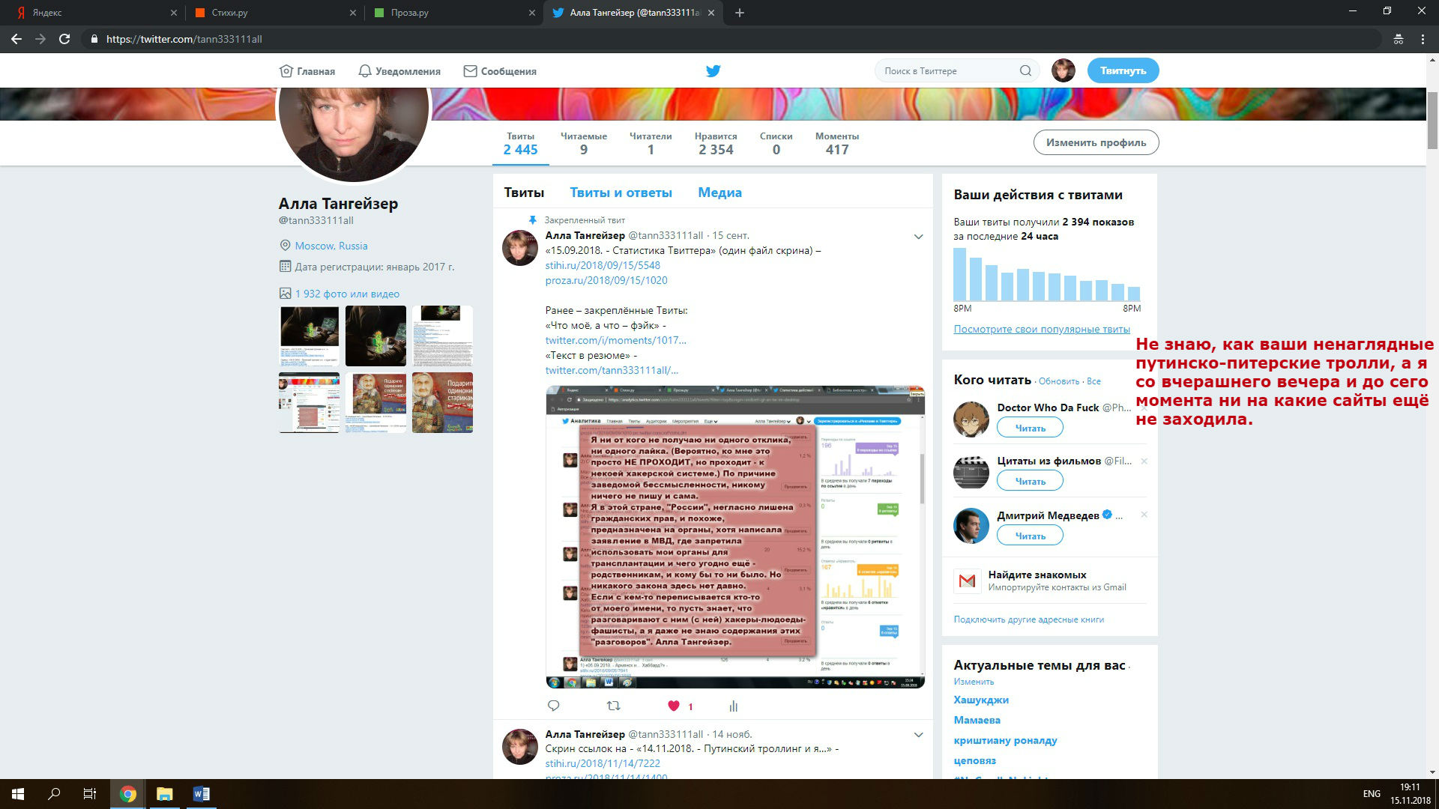Open Подключить другие адресные книги link

click(1028, 619)
